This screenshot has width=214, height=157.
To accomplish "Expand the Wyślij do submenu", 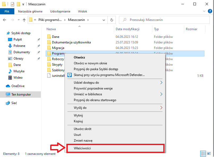I will click(161, 108).
